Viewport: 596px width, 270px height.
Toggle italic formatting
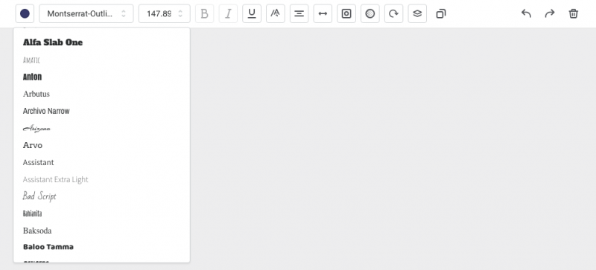(x=228, y=13)
